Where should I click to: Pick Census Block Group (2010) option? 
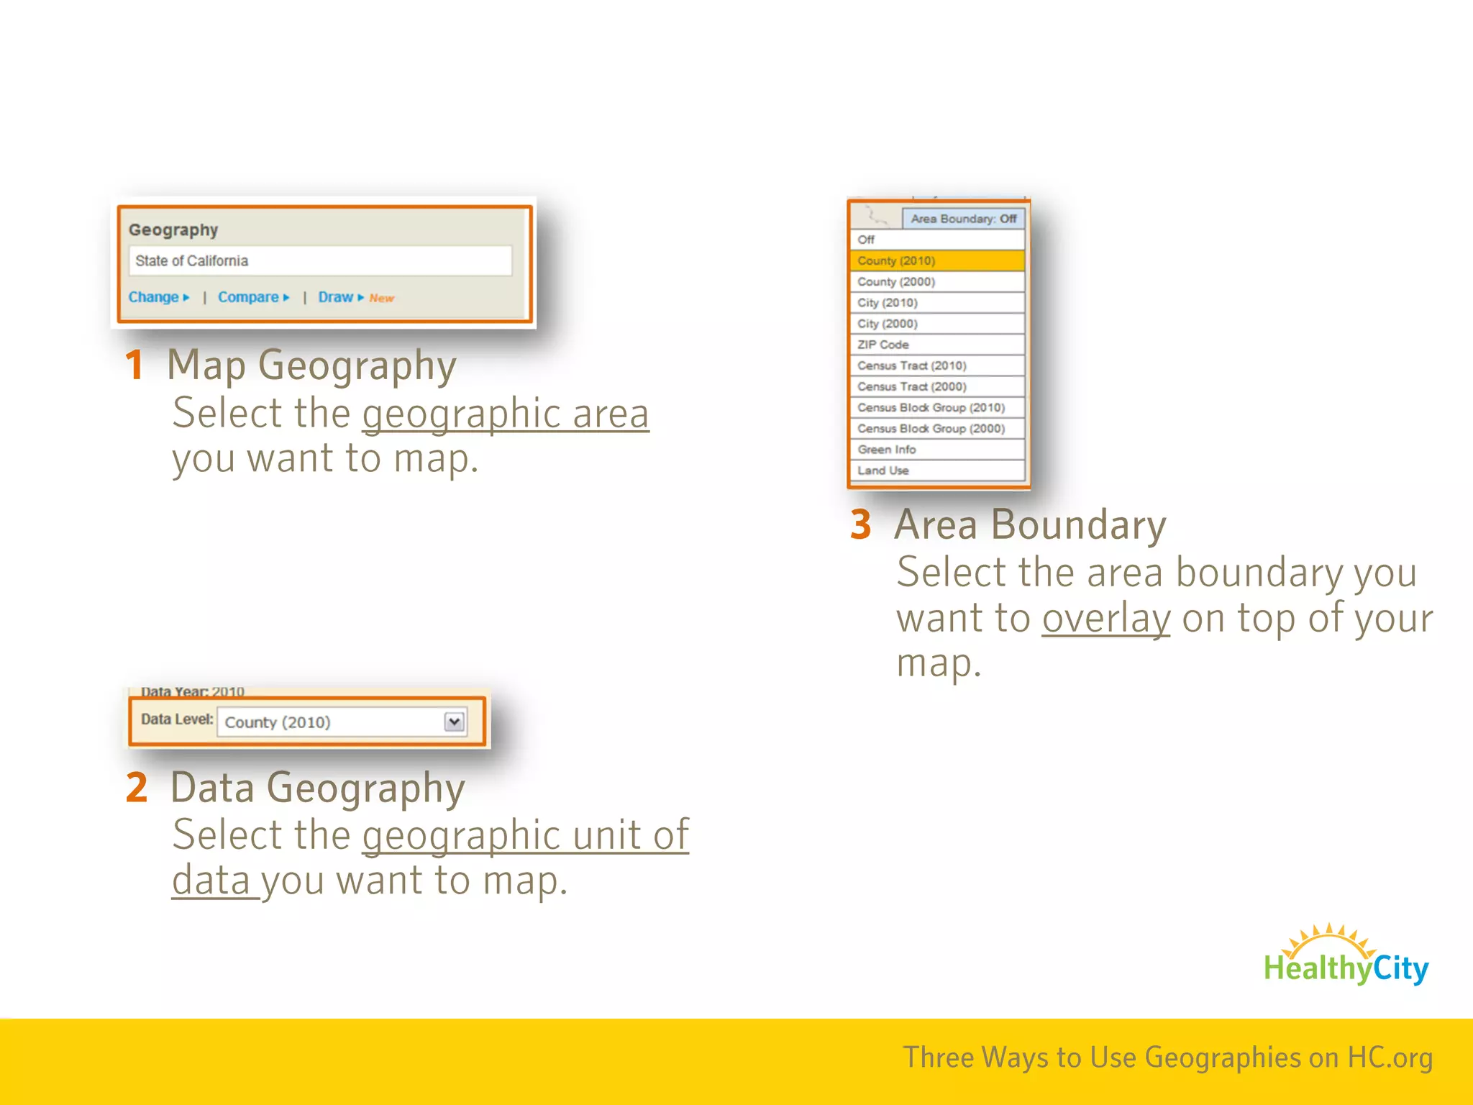[x=936, y=407]
